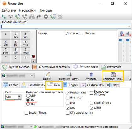Expand the Вызываемый номер dropdown arrow
This screenshot has width=132, height=129.
(129, 26)
